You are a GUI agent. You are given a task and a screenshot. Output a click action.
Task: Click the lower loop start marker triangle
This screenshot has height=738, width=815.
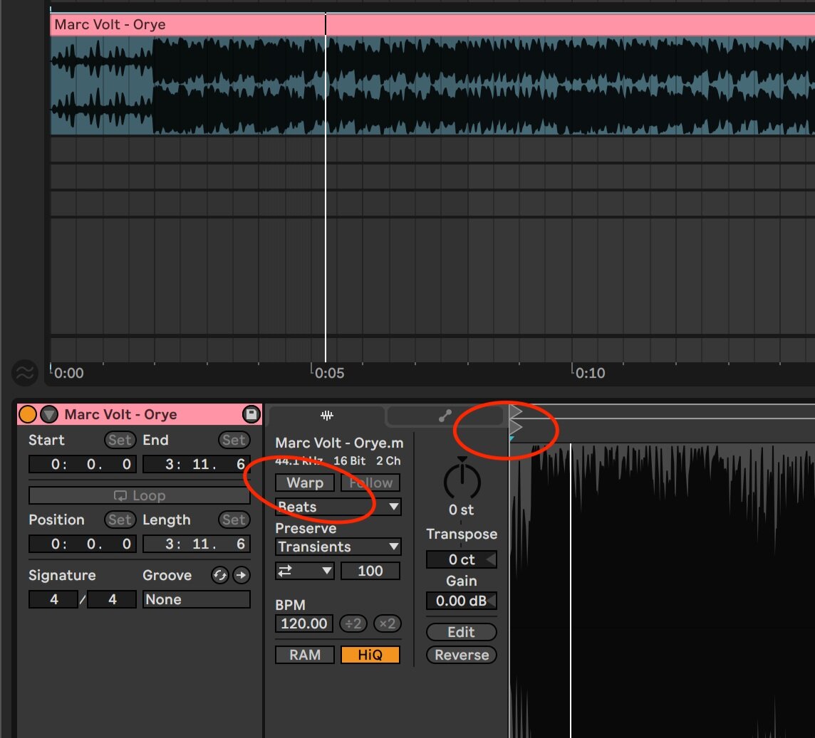coord(515,427)
